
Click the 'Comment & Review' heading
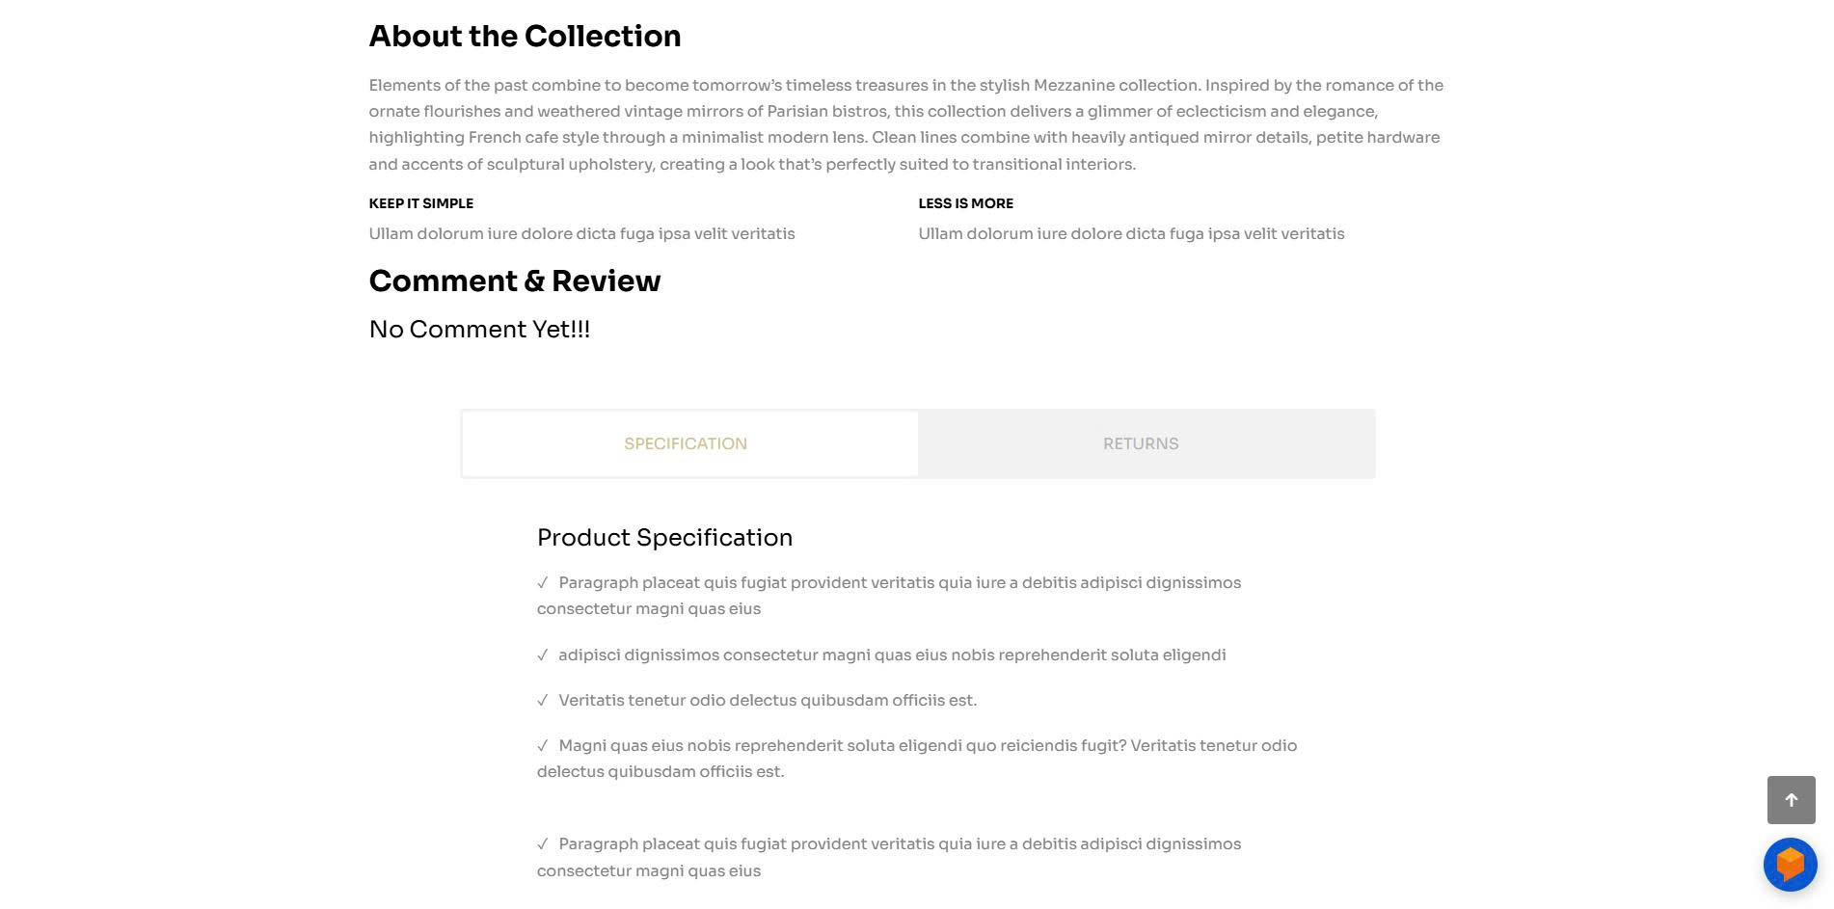point(514,281)
